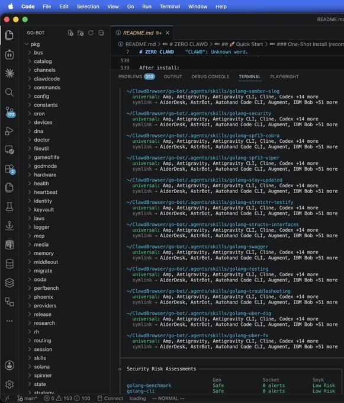344x403 pixels.
Task: Open Run and Debug view
Action: point(9,130)
